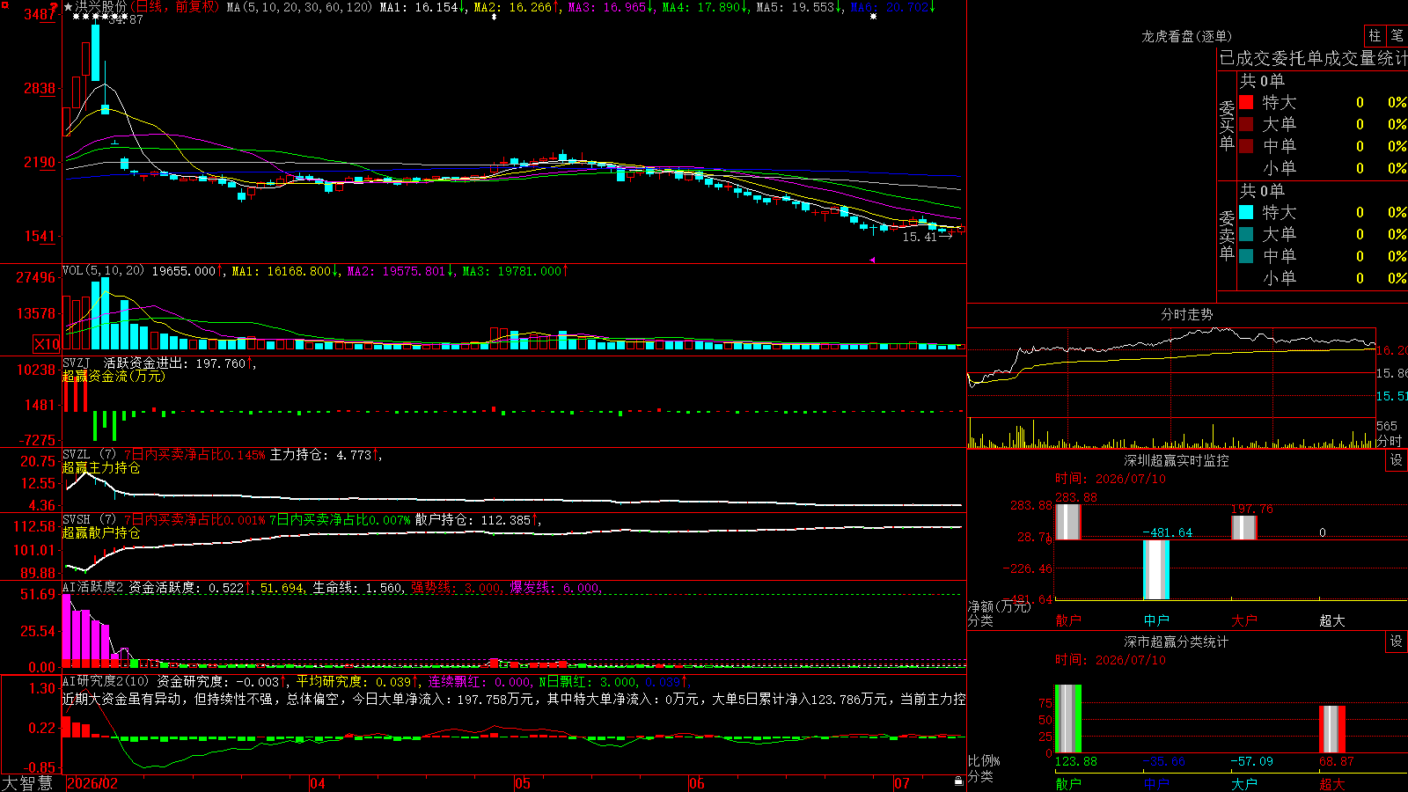This screenshot has height=792, width=1408.
Task: Click the teal 大单 sell order swatch
Action: click(x=1246, y=234)
